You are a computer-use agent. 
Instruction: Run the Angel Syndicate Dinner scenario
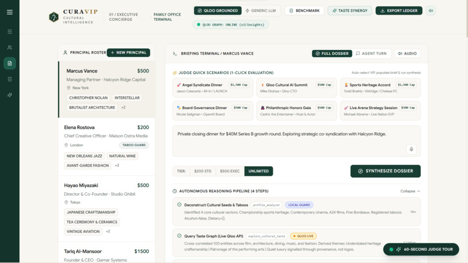click(x=213, y=88)
